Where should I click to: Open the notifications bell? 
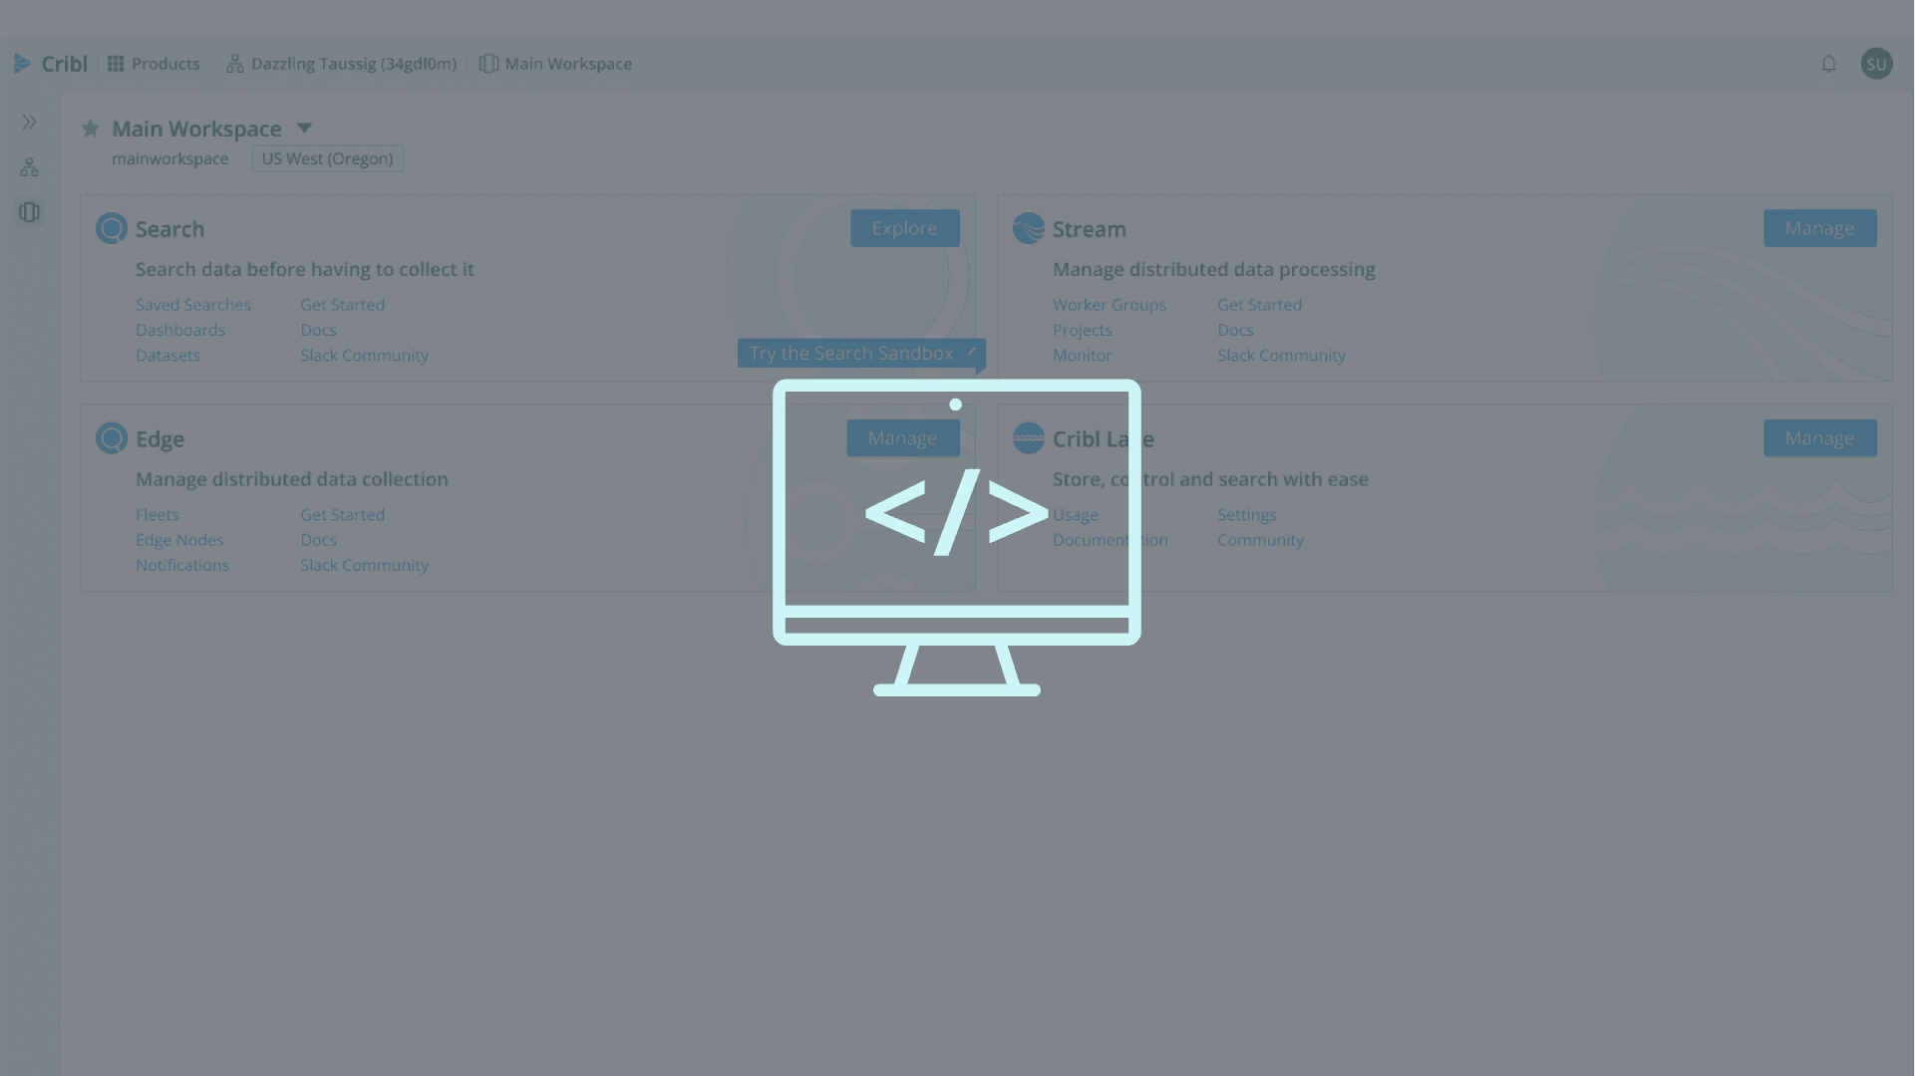pos(1828,64)
